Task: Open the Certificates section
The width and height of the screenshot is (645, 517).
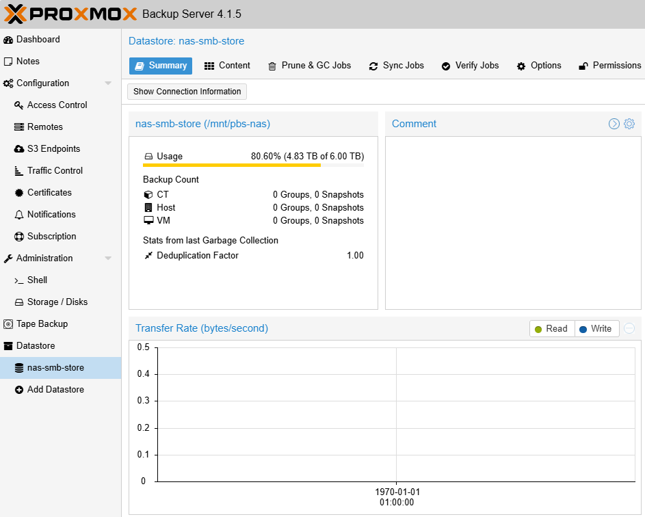Action: point(49,192)
